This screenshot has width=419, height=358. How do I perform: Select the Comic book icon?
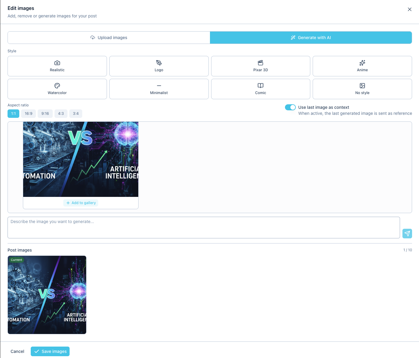[261, 86]
